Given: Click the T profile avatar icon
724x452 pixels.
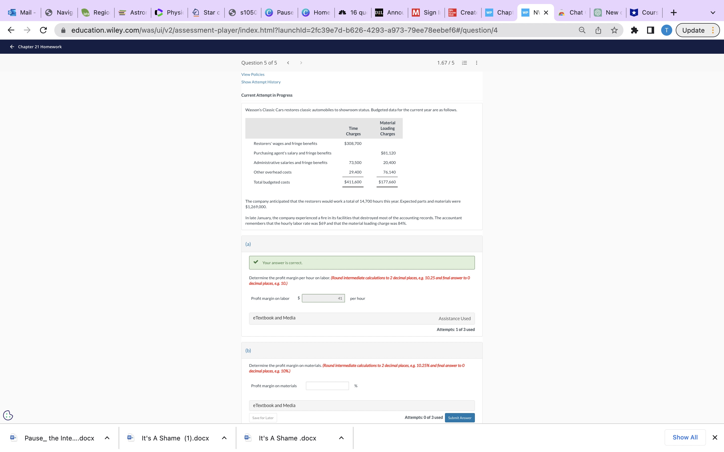Looking at the screenshot, I should (666, 30).
